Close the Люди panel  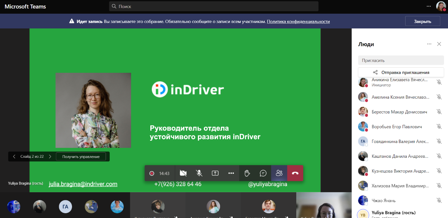click(x=439, y=44)
